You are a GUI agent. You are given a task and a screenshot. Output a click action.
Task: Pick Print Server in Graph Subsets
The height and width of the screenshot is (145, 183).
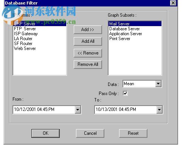pos(135,39)
